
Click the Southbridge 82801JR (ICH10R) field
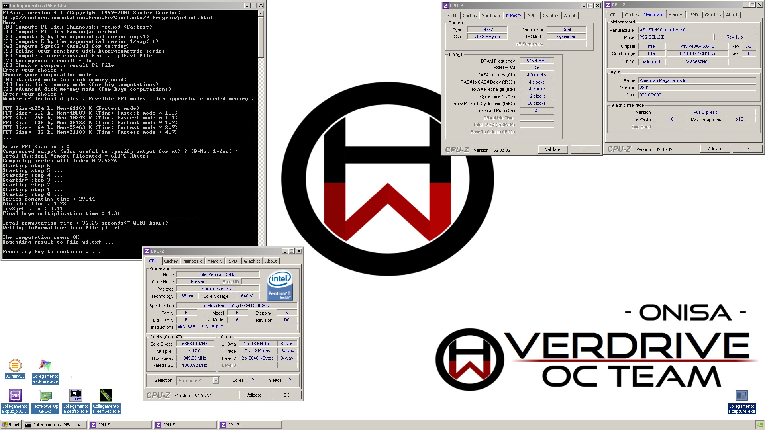(x=697, y=53)
